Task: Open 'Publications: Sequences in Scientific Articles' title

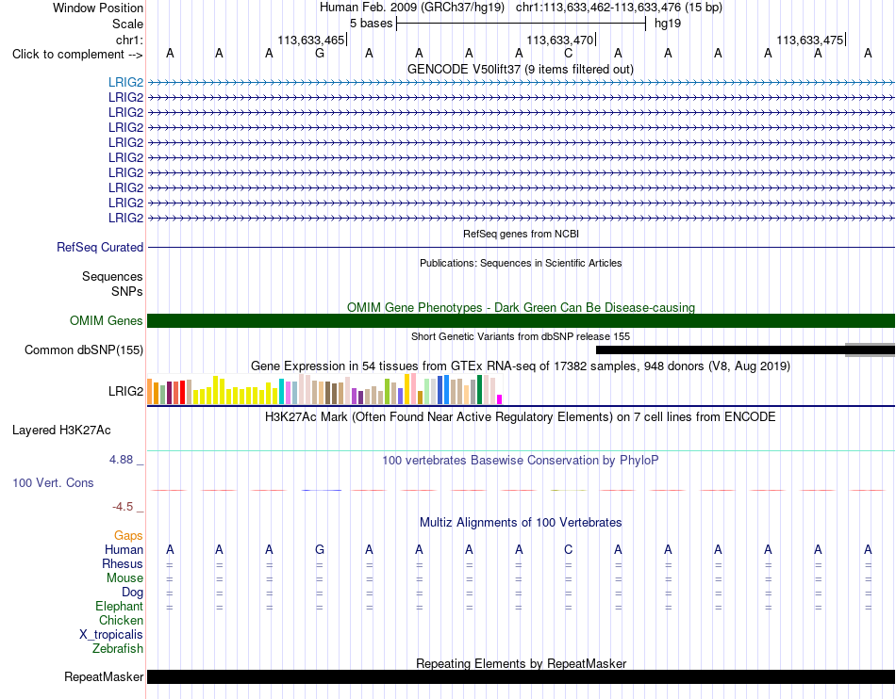Action: pos(521,263)
